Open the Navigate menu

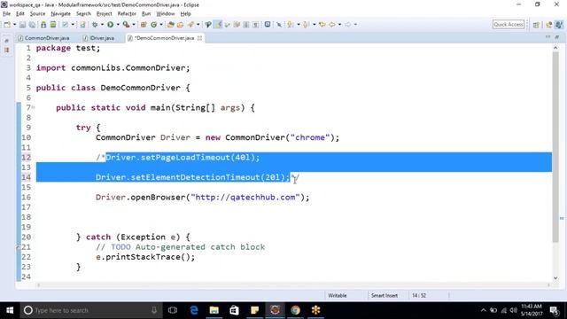coord(61,14)
